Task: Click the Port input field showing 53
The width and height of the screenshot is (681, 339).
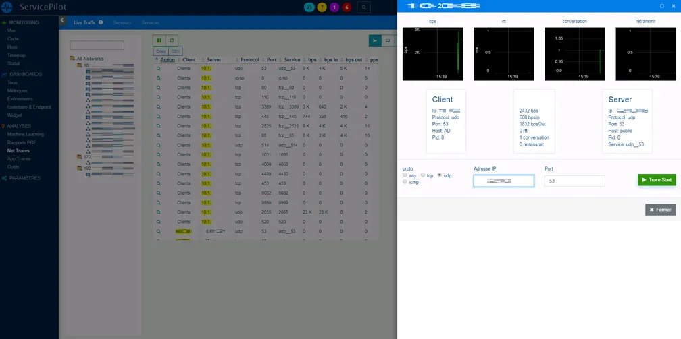Action: pyautogui.click(x=574, y=181)
